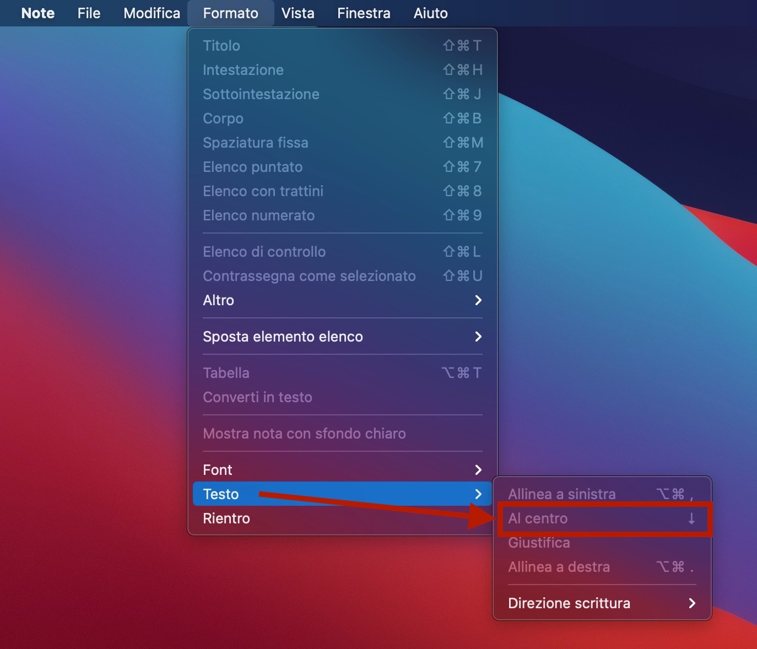The image size is (757, 649).
Task: Expand Direzione scrittura submenu
Action: 602,603
